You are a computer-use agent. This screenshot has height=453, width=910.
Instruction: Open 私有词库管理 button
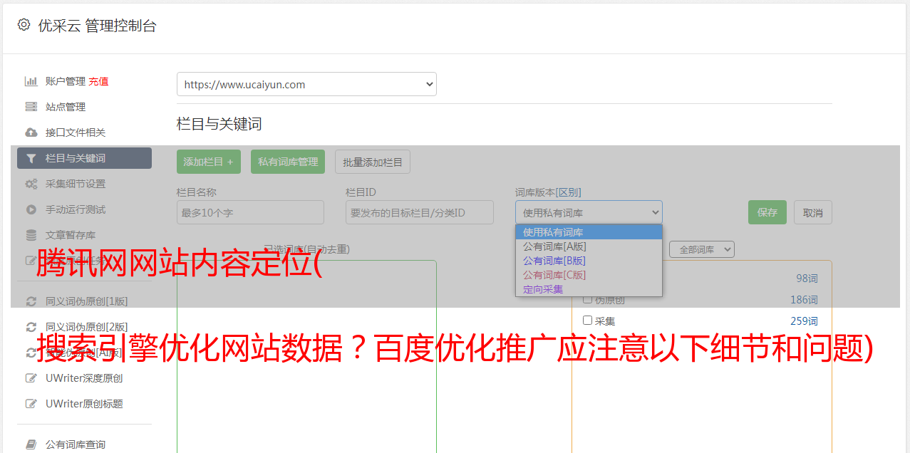[288, 162]
